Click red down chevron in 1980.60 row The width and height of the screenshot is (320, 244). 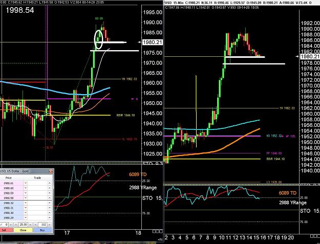pos(26,188)
